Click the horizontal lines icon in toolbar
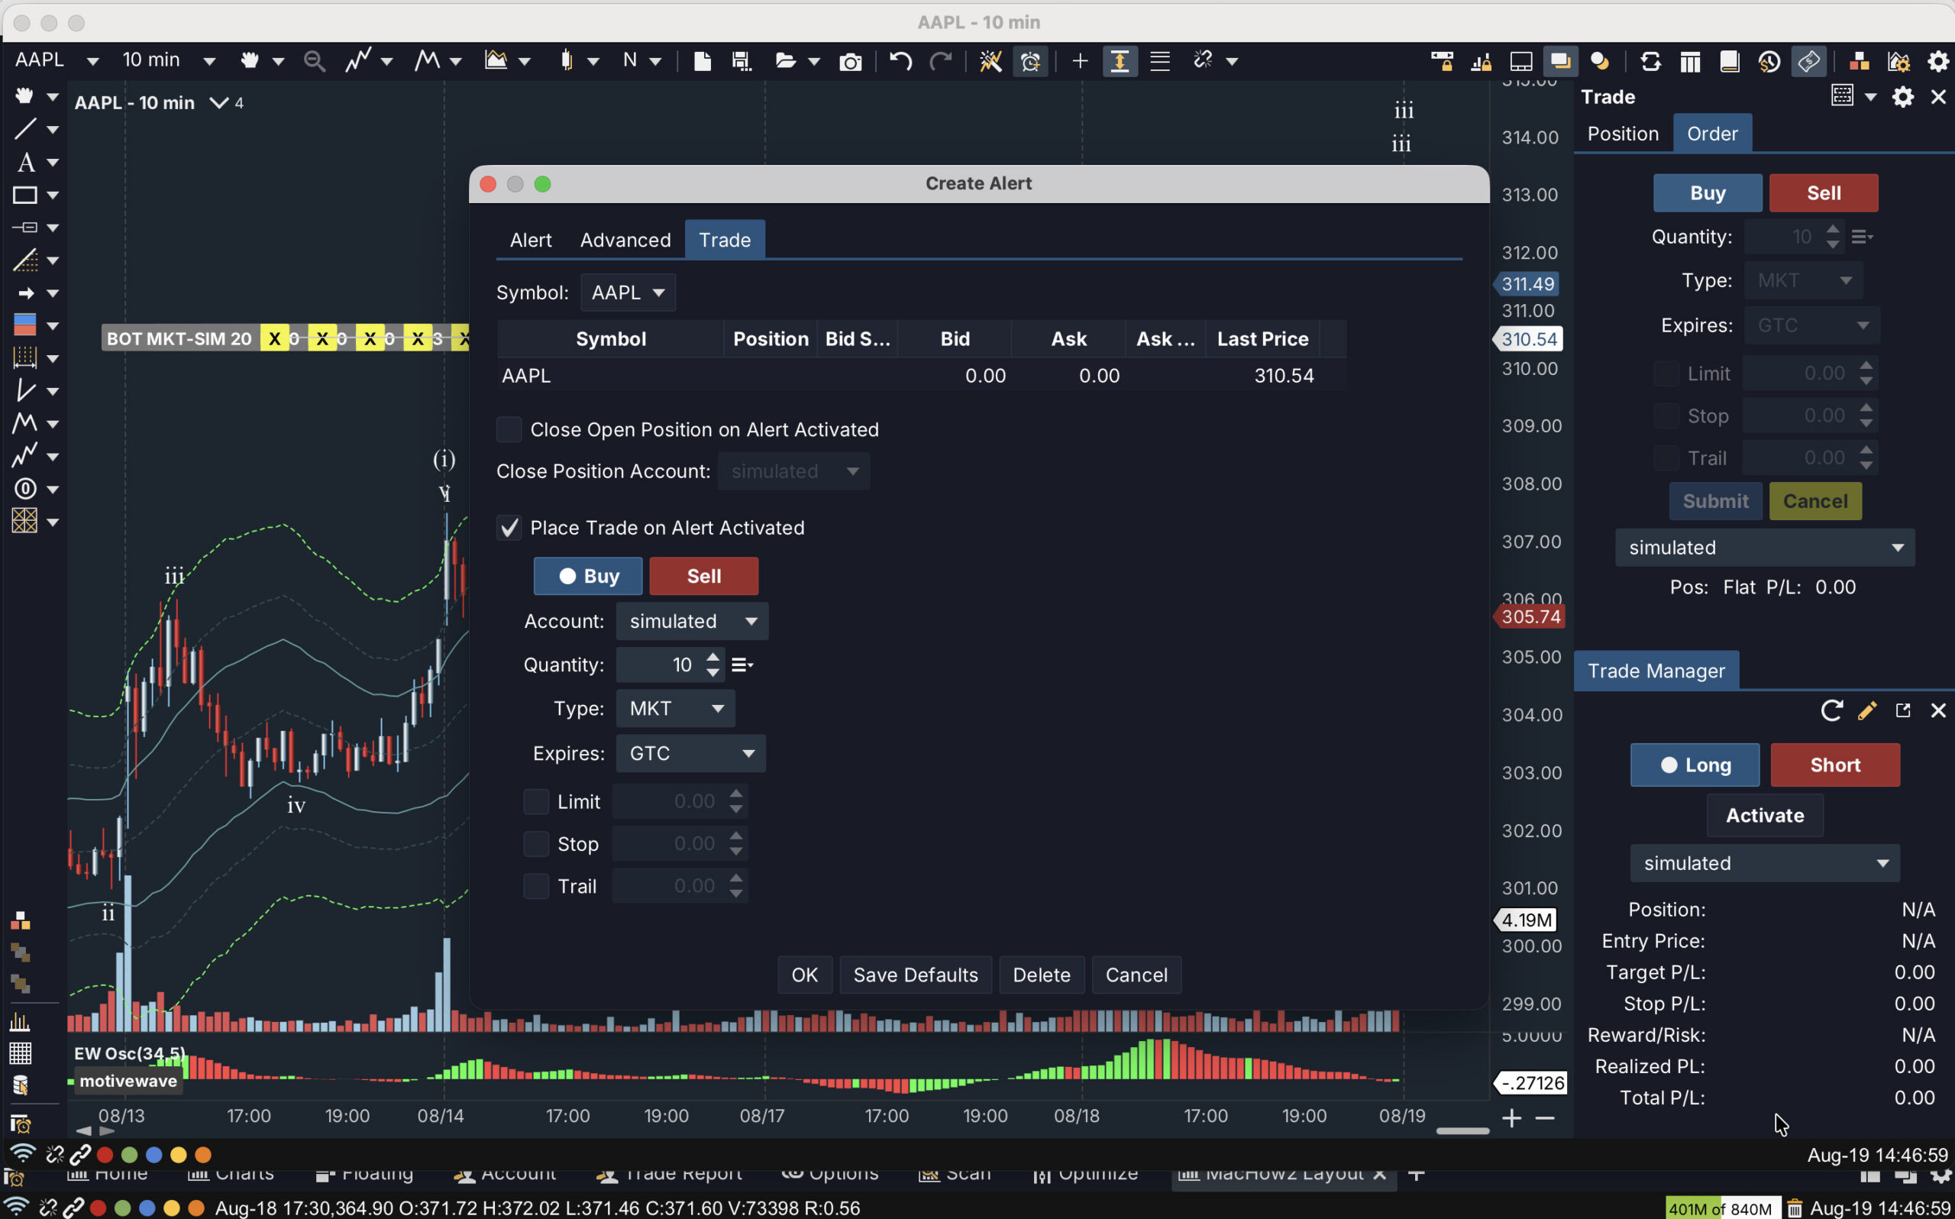Screen dimensions: 1955x1219 (1159, 61)
